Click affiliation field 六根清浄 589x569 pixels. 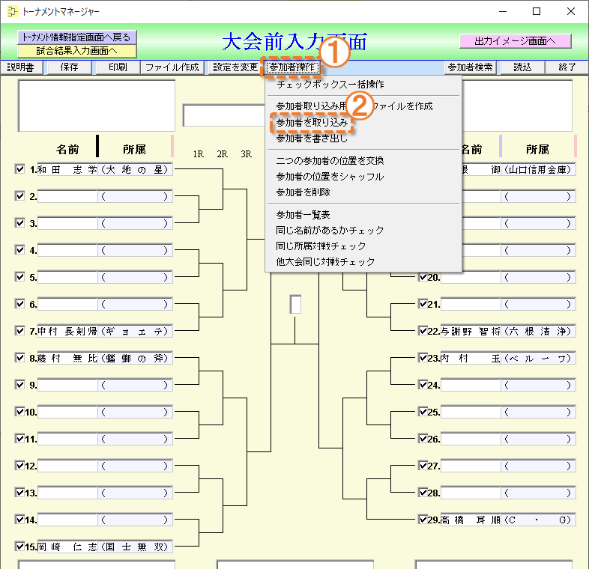(538, 332)
